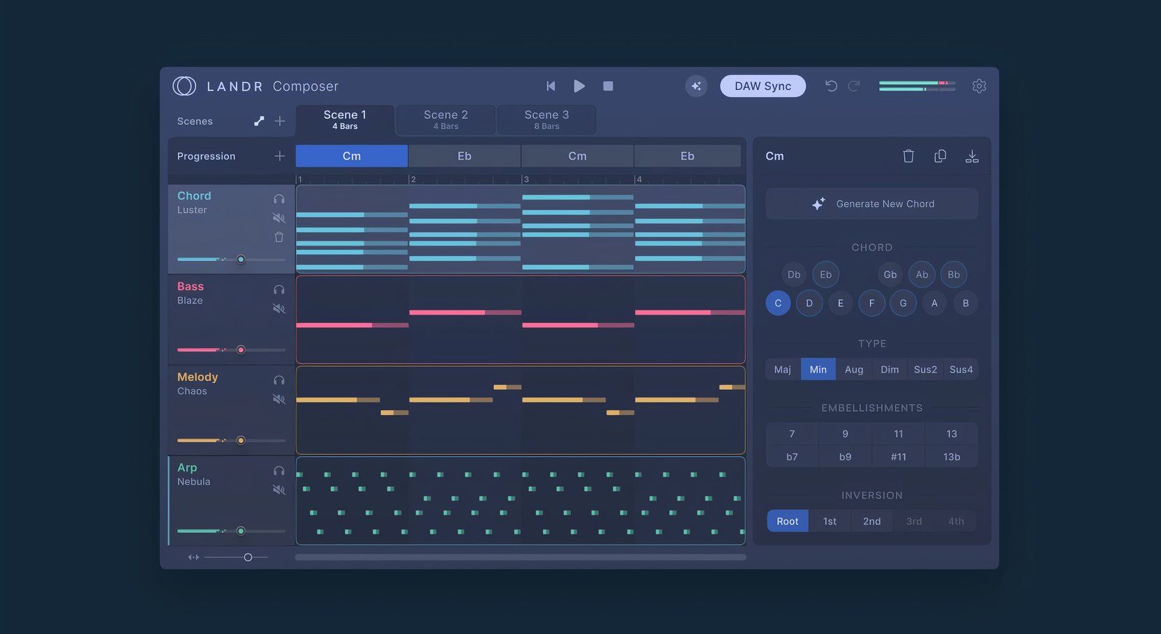Click Generate New Chord button
Image resolution: width=1161 pixels, height=634 pixels.
pyautogui.click(x=871, y=204)
